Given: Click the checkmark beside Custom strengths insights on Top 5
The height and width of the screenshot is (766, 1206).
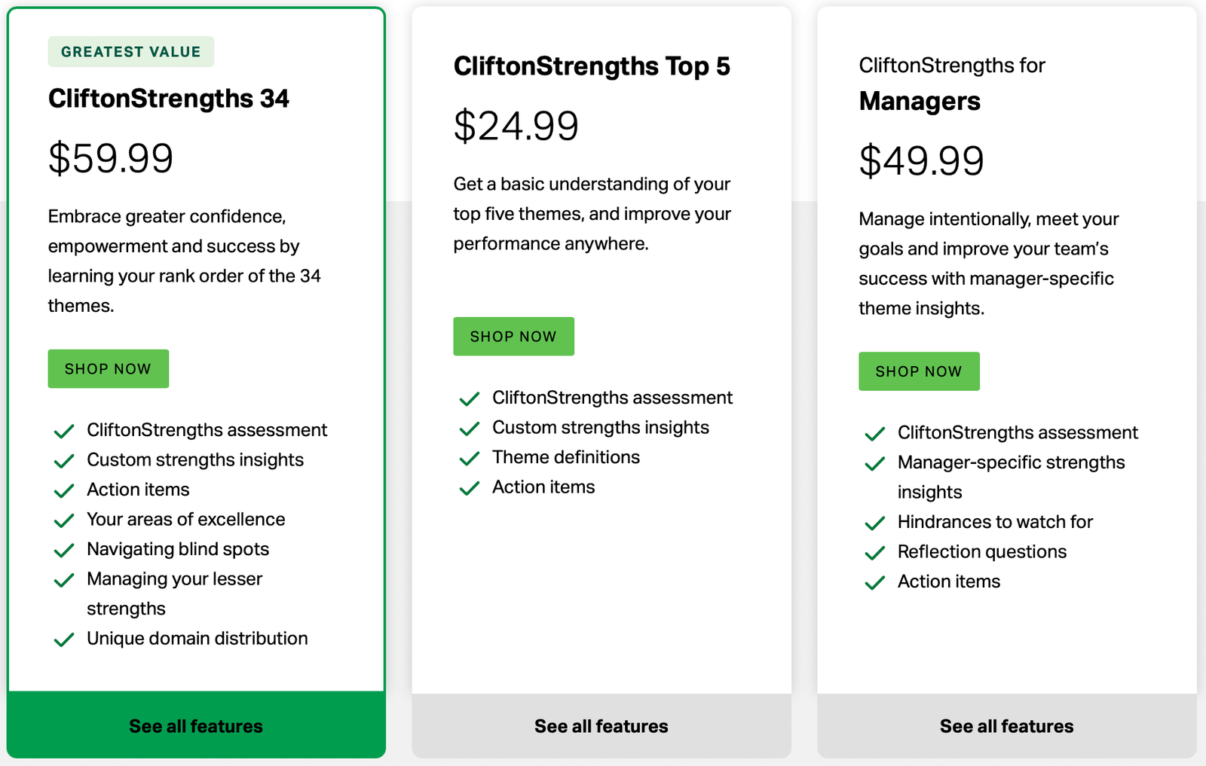Looking at the screenshot, I should coord(469,428).
